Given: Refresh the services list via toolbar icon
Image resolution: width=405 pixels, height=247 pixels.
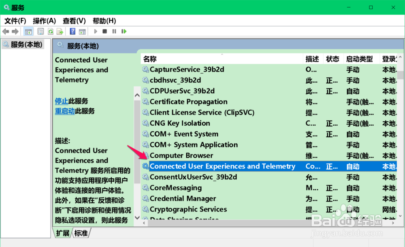Looking at the screenshot, I should (50, 32).
